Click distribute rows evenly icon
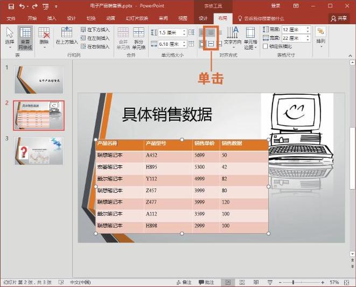Image resolution: width=356 pixels, height=287 pixels. [191, 32]
